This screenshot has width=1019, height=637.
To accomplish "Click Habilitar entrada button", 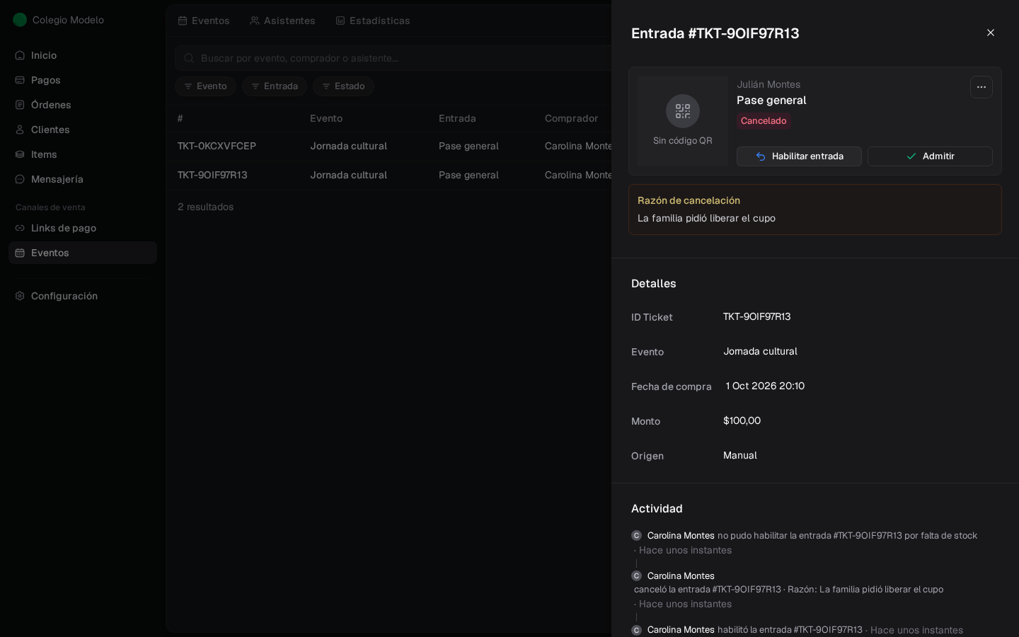I will [799, 156].
